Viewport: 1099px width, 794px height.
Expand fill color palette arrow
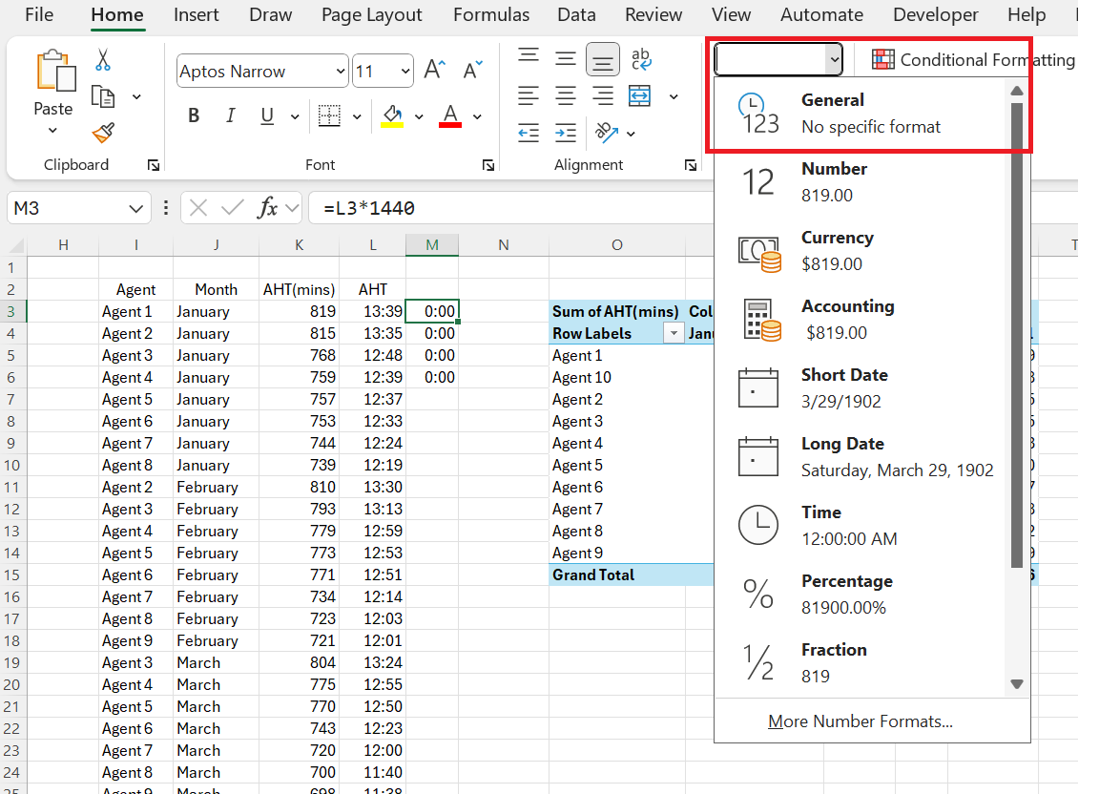click(x=419, y=116)
